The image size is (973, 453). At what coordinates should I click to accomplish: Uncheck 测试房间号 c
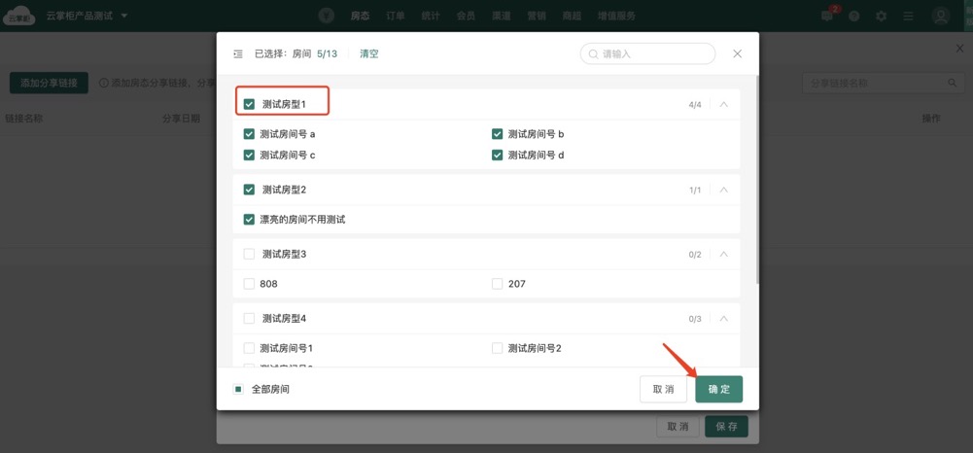[249, 156]
